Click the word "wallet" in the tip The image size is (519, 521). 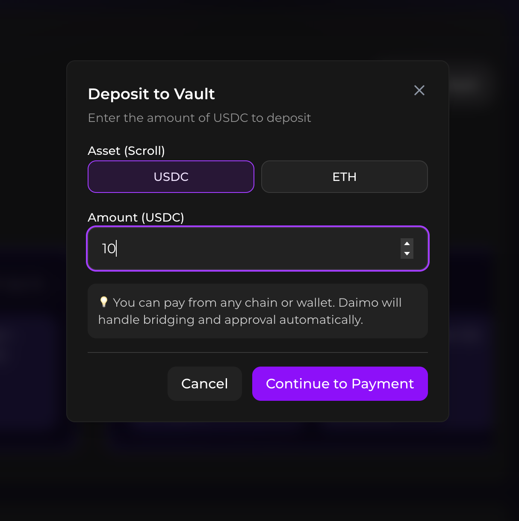(x=315, y=303)
